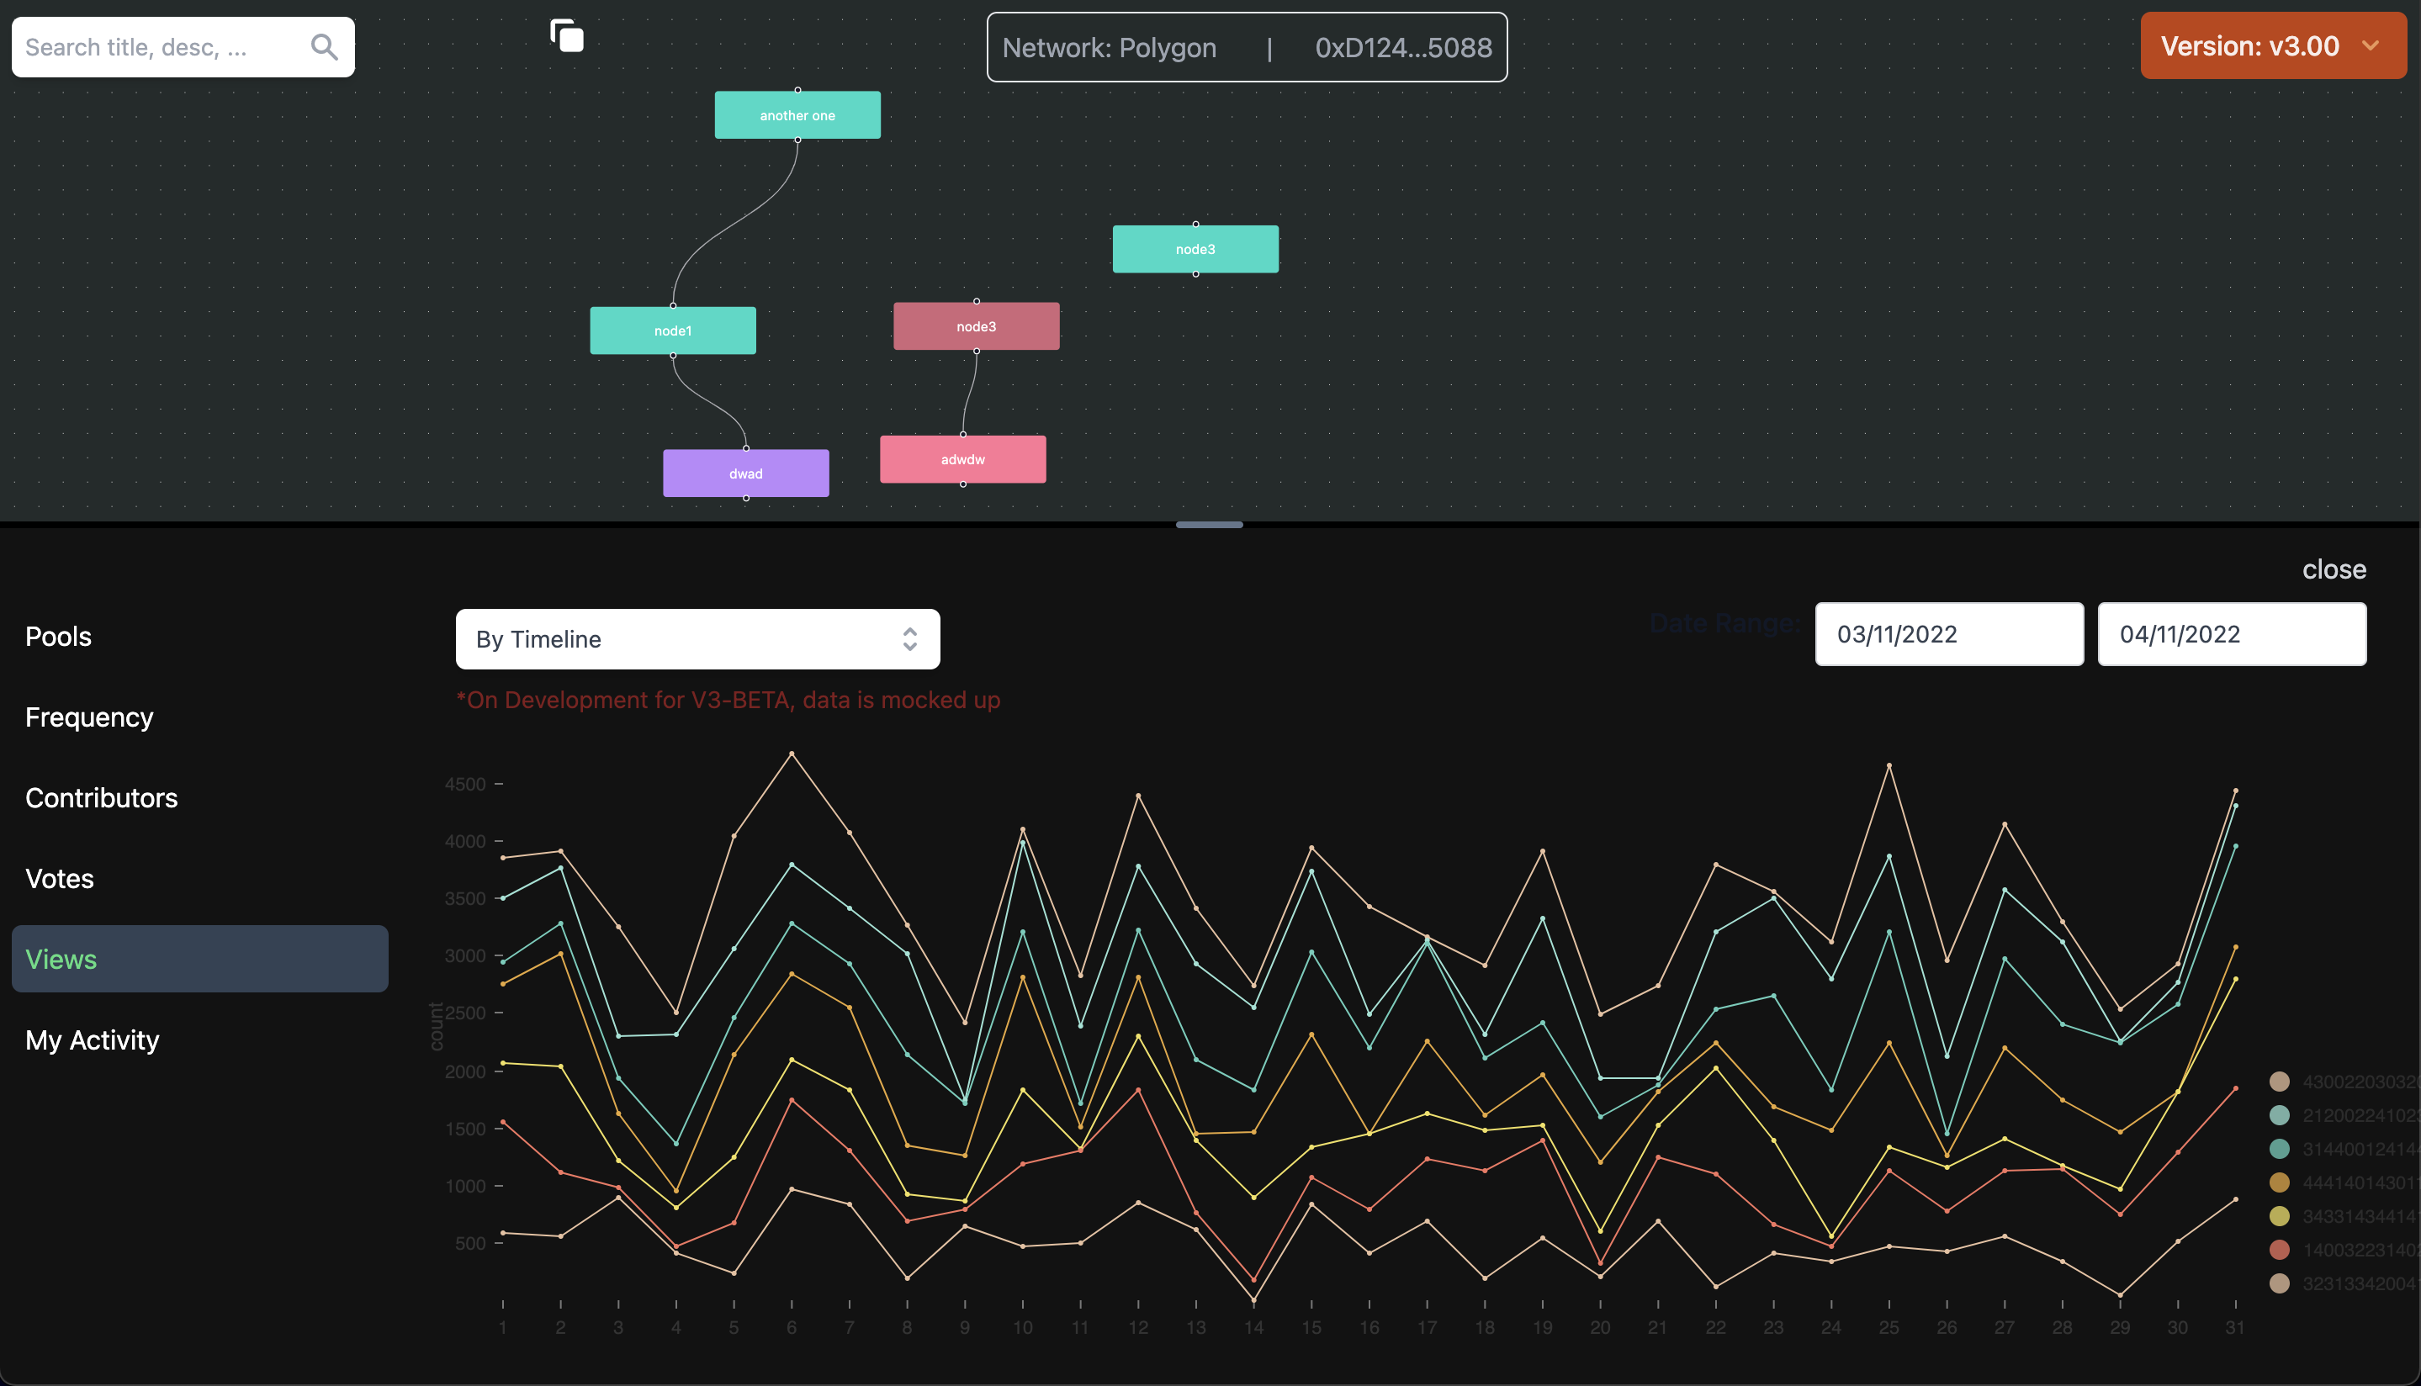Close the analytics panel
Image resolution: width=2421 pixels, height=1386 pixels.
2333,569
